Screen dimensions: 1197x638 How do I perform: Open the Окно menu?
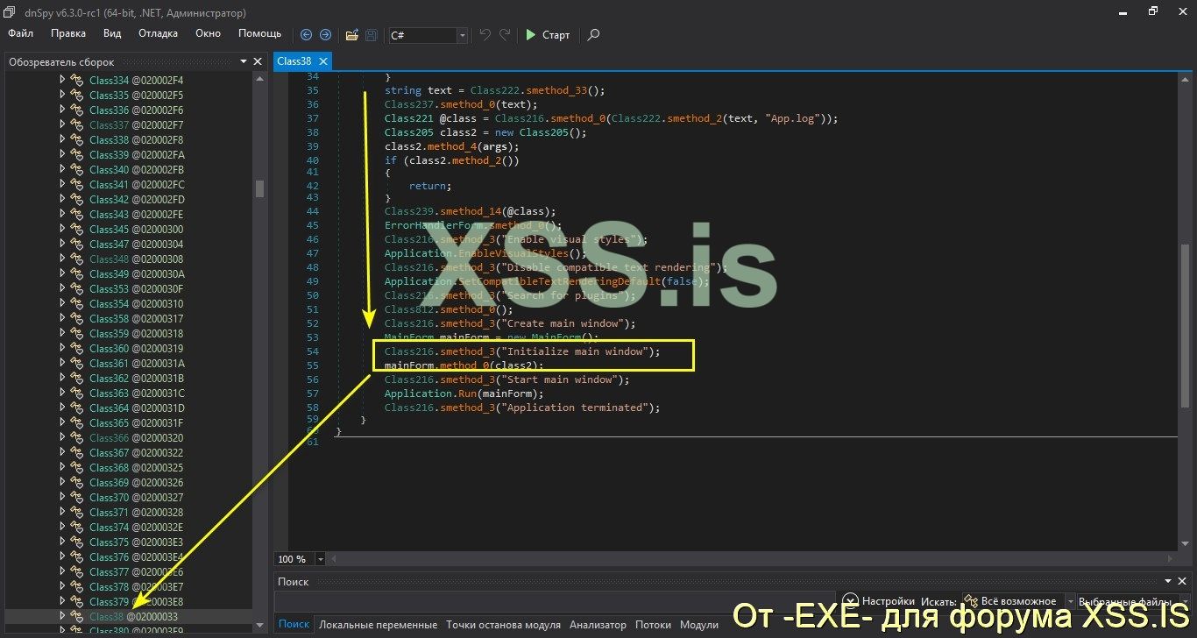click(208, 33)
